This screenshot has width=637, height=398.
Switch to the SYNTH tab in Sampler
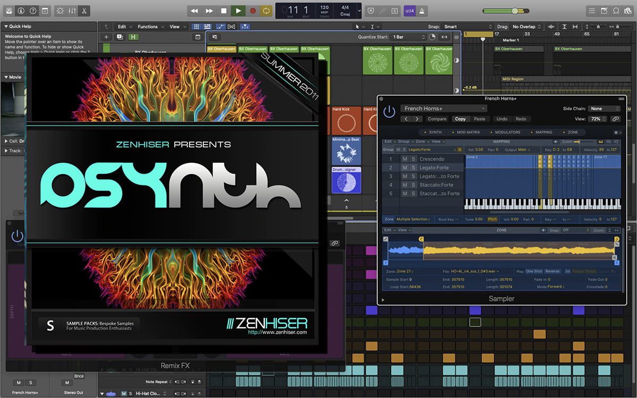pyautogui.click(x=433, y=132)
